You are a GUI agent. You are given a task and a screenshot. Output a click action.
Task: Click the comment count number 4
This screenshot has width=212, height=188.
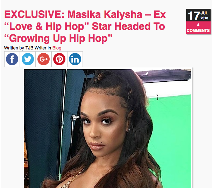(198, 25)
